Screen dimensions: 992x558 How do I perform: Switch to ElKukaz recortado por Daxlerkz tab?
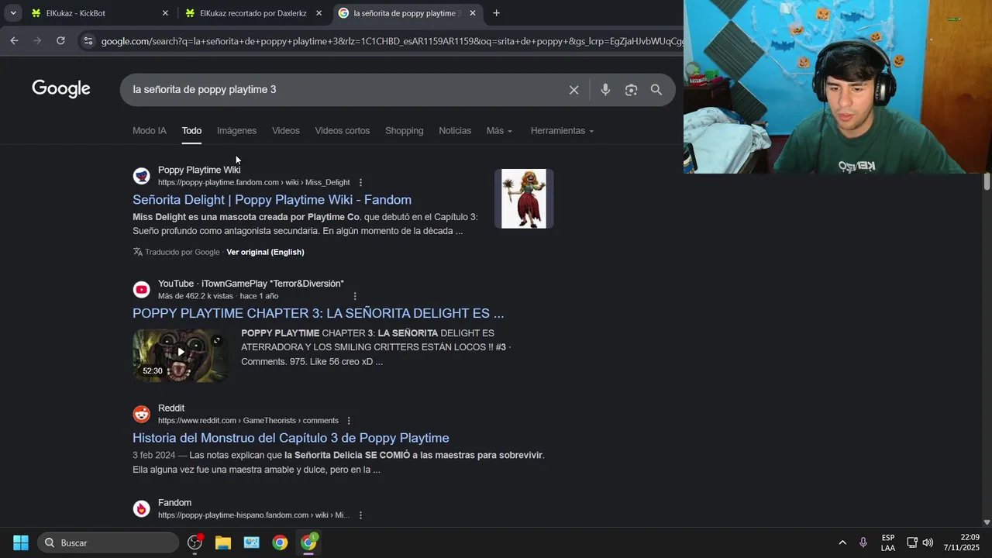(x=253, y=13)
